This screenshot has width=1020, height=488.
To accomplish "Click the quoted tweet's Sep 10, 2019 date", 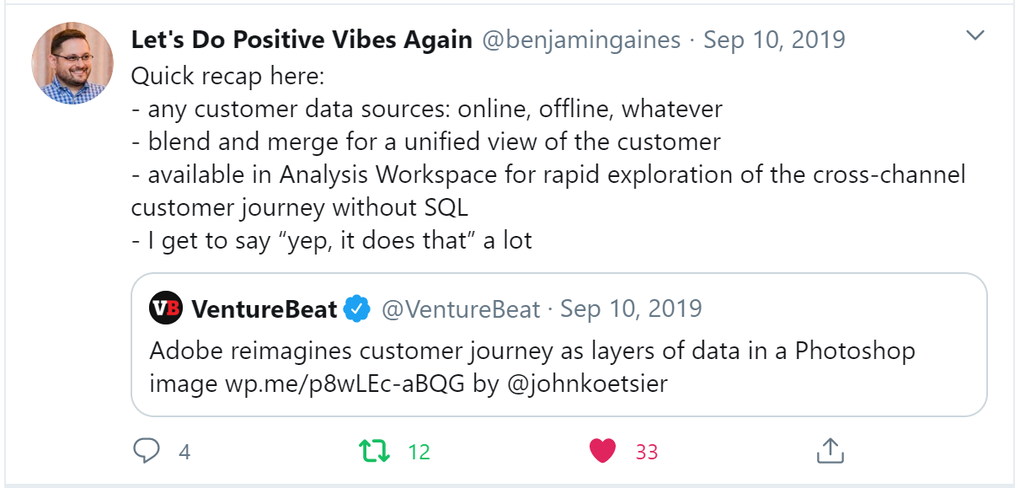I will pos(631,309).
